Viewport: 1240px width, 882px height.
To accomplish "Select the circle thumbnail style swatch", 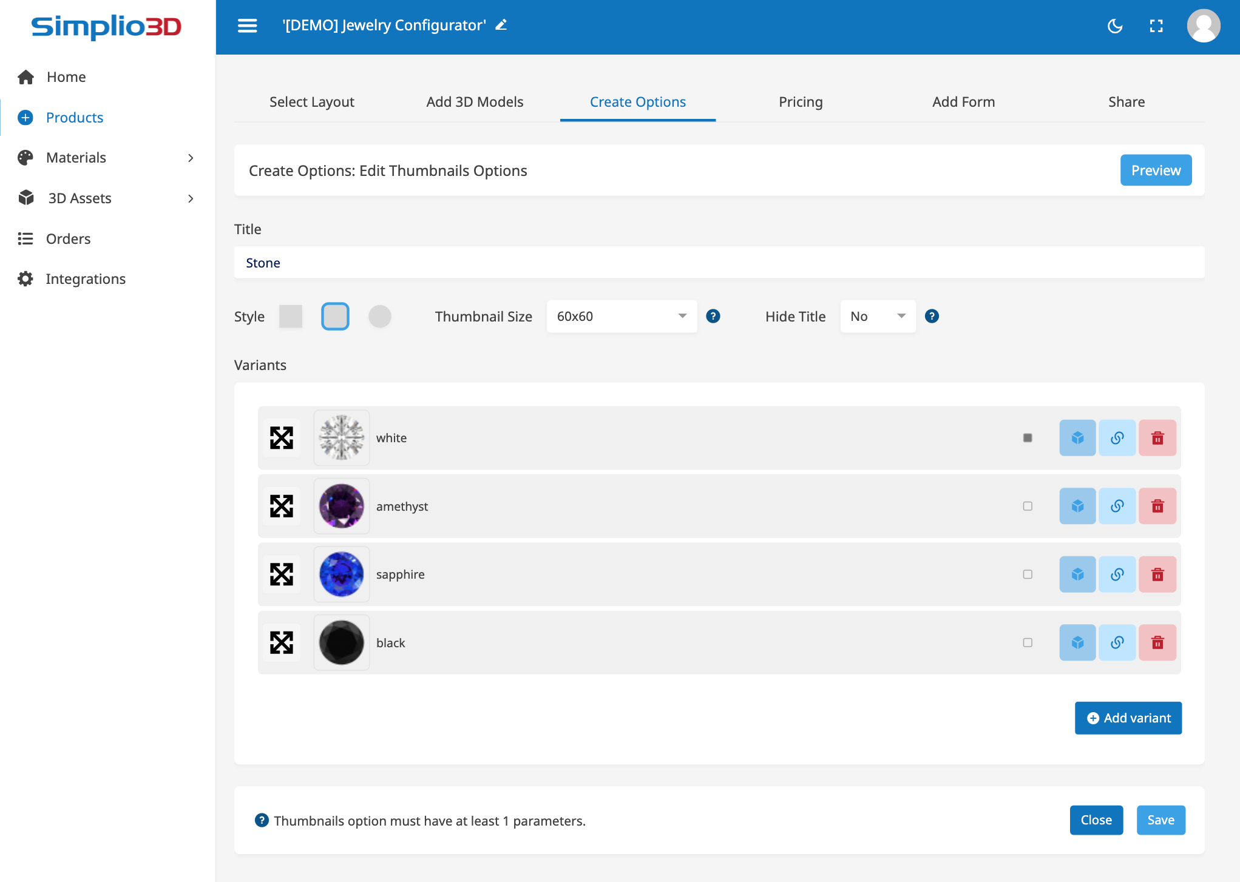I will point(380,316).
